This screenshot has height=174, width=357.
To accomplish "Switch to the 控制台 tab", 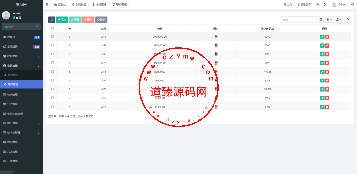I will (60, 5).
